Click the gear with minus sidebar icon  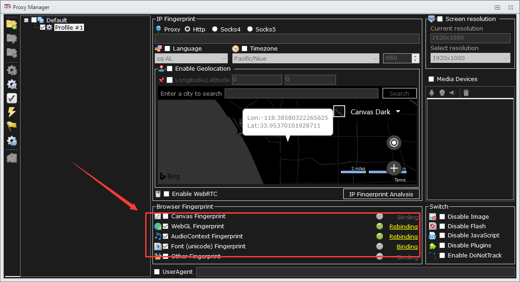point(12,141)
